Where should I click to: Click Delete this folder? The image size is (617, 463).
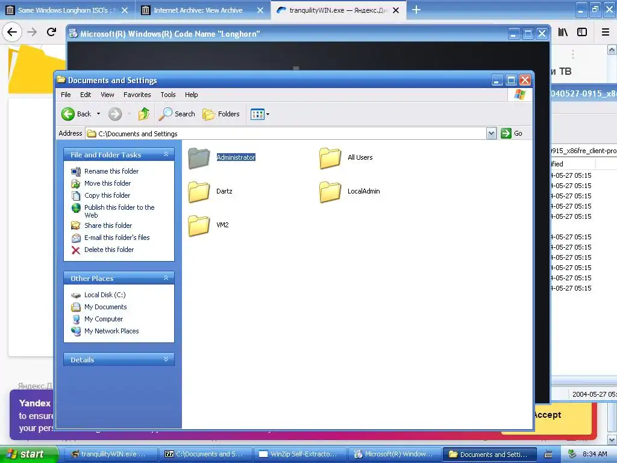109,250
